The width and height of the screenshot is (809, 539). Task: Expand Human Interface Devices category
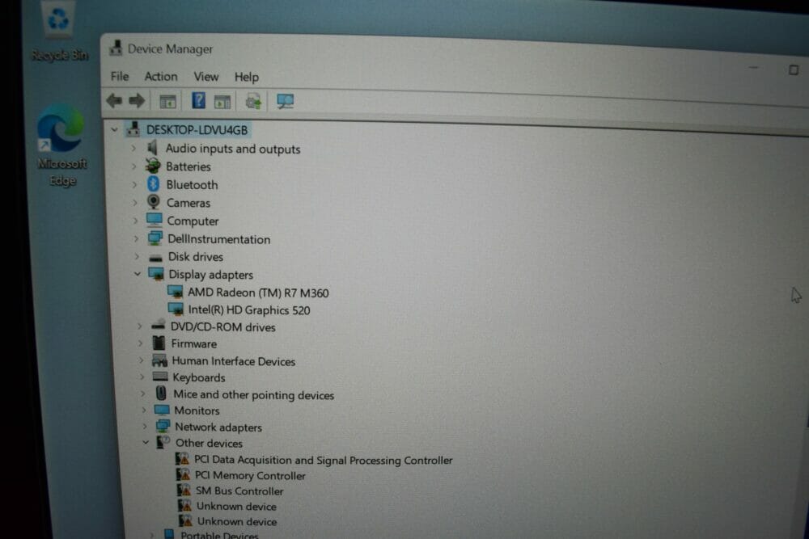[x=141, y=360]
